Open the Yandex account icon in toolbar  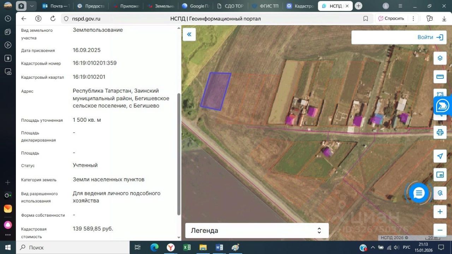[x=38, y=19]
